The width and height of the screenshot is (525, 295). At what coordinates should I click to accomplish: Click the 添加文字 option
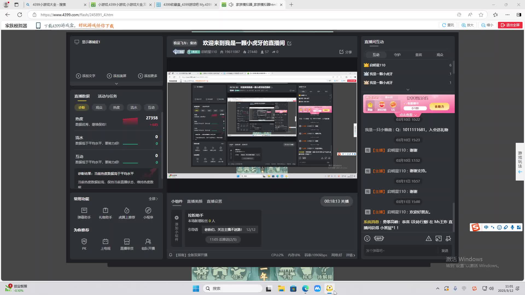coord(86,76)
